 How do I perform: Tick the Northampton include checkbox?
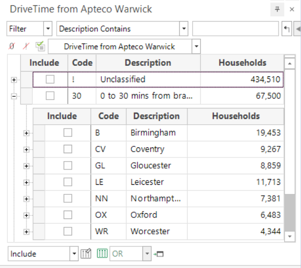[x=68, y=198]
